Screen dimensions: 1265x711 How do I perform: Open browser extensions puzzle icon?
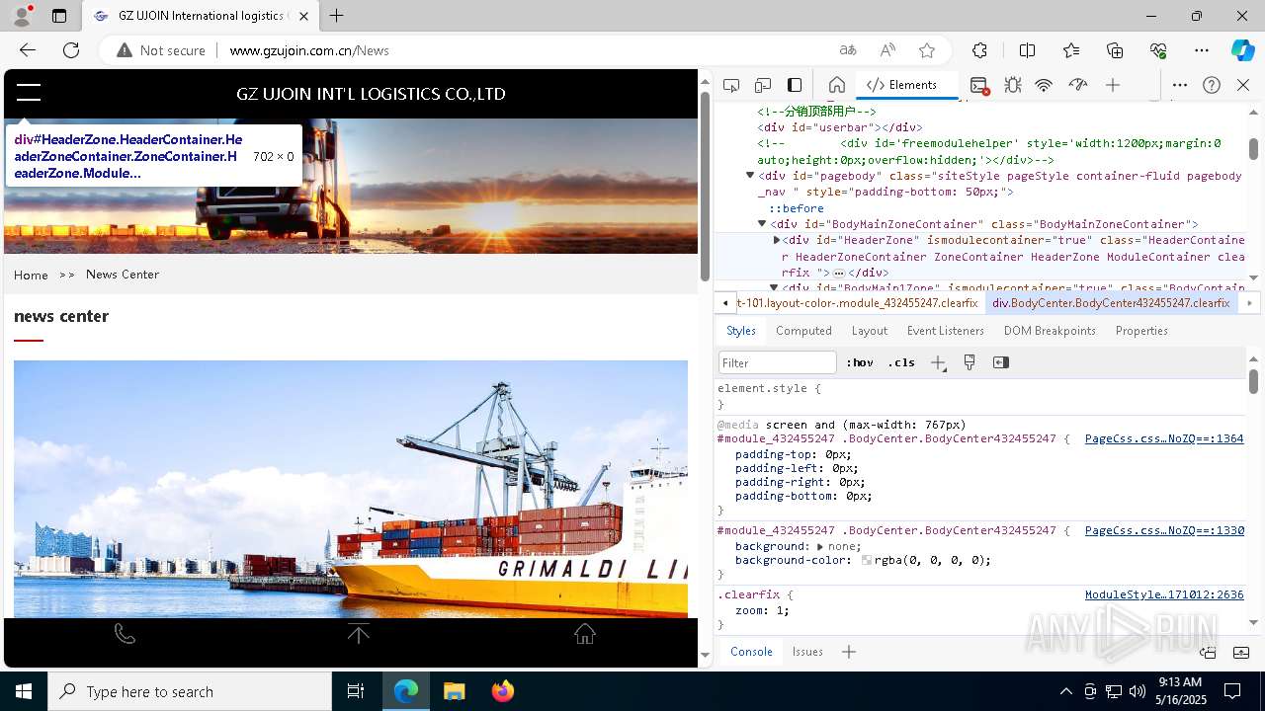tap(979, 50)
